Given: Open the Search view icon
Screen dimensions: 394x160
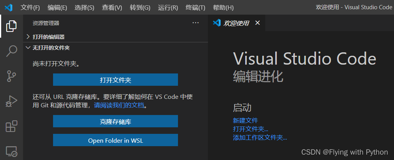Looking at the screenshot, I should [12, 51].
